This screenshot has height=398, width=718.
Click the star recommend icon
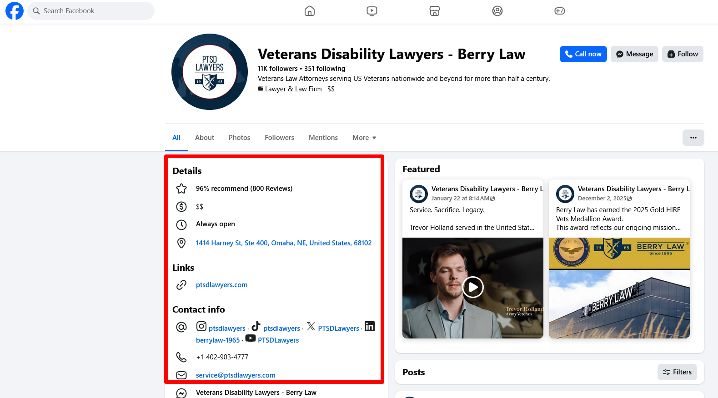click(181, 189)
